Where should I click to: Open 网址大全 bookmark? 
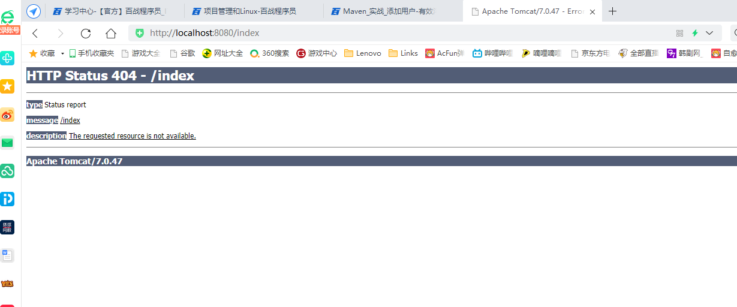[222, 53]
